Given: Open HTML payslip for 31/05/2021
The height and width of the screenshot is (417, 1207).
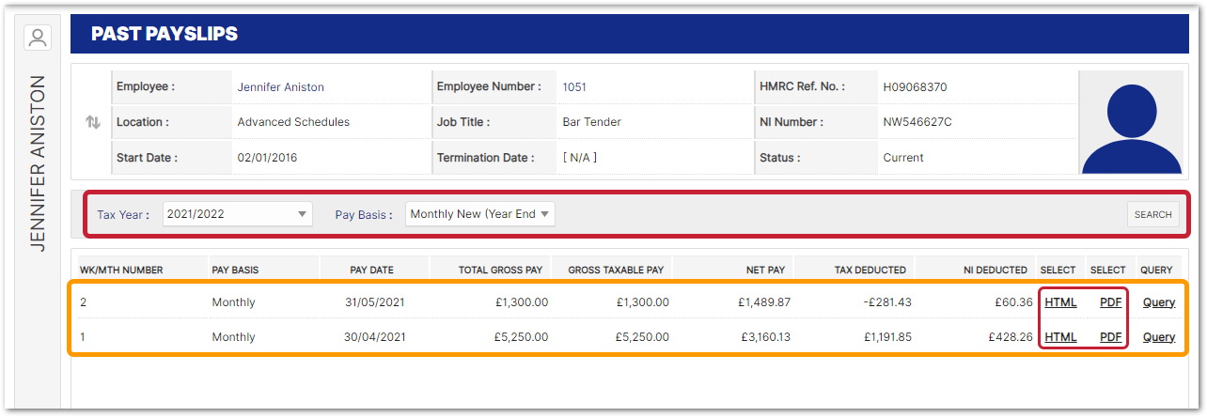Looking at the screenshot, I should coord(1060,302).
